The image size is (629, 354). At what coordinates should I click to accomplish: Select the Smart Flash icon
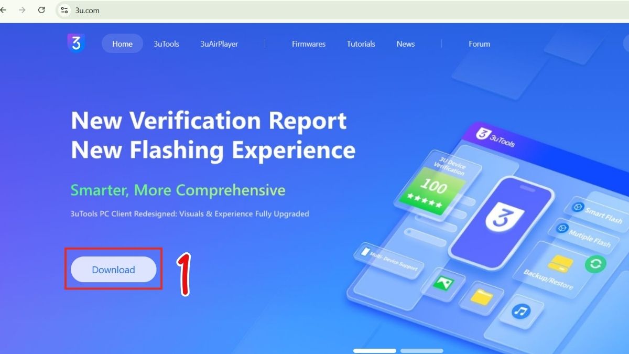[578, 207]
